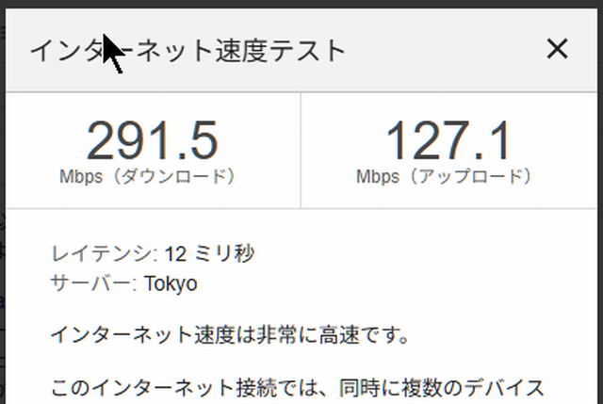Click the horizontal line below speed results
Image resolution: width=603 pixels, height=404 pixels.
301,208
